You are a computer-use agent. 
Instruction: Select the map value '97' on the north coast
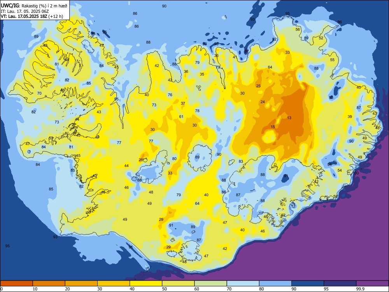(246, 51)
